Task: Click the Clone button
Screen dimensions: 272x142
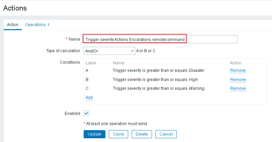Action: coord(118,134)
